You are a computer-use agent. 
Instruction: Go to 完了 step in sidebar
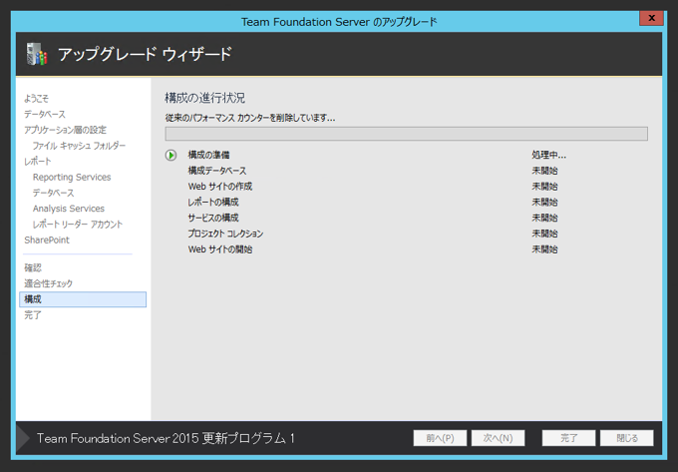33,315
